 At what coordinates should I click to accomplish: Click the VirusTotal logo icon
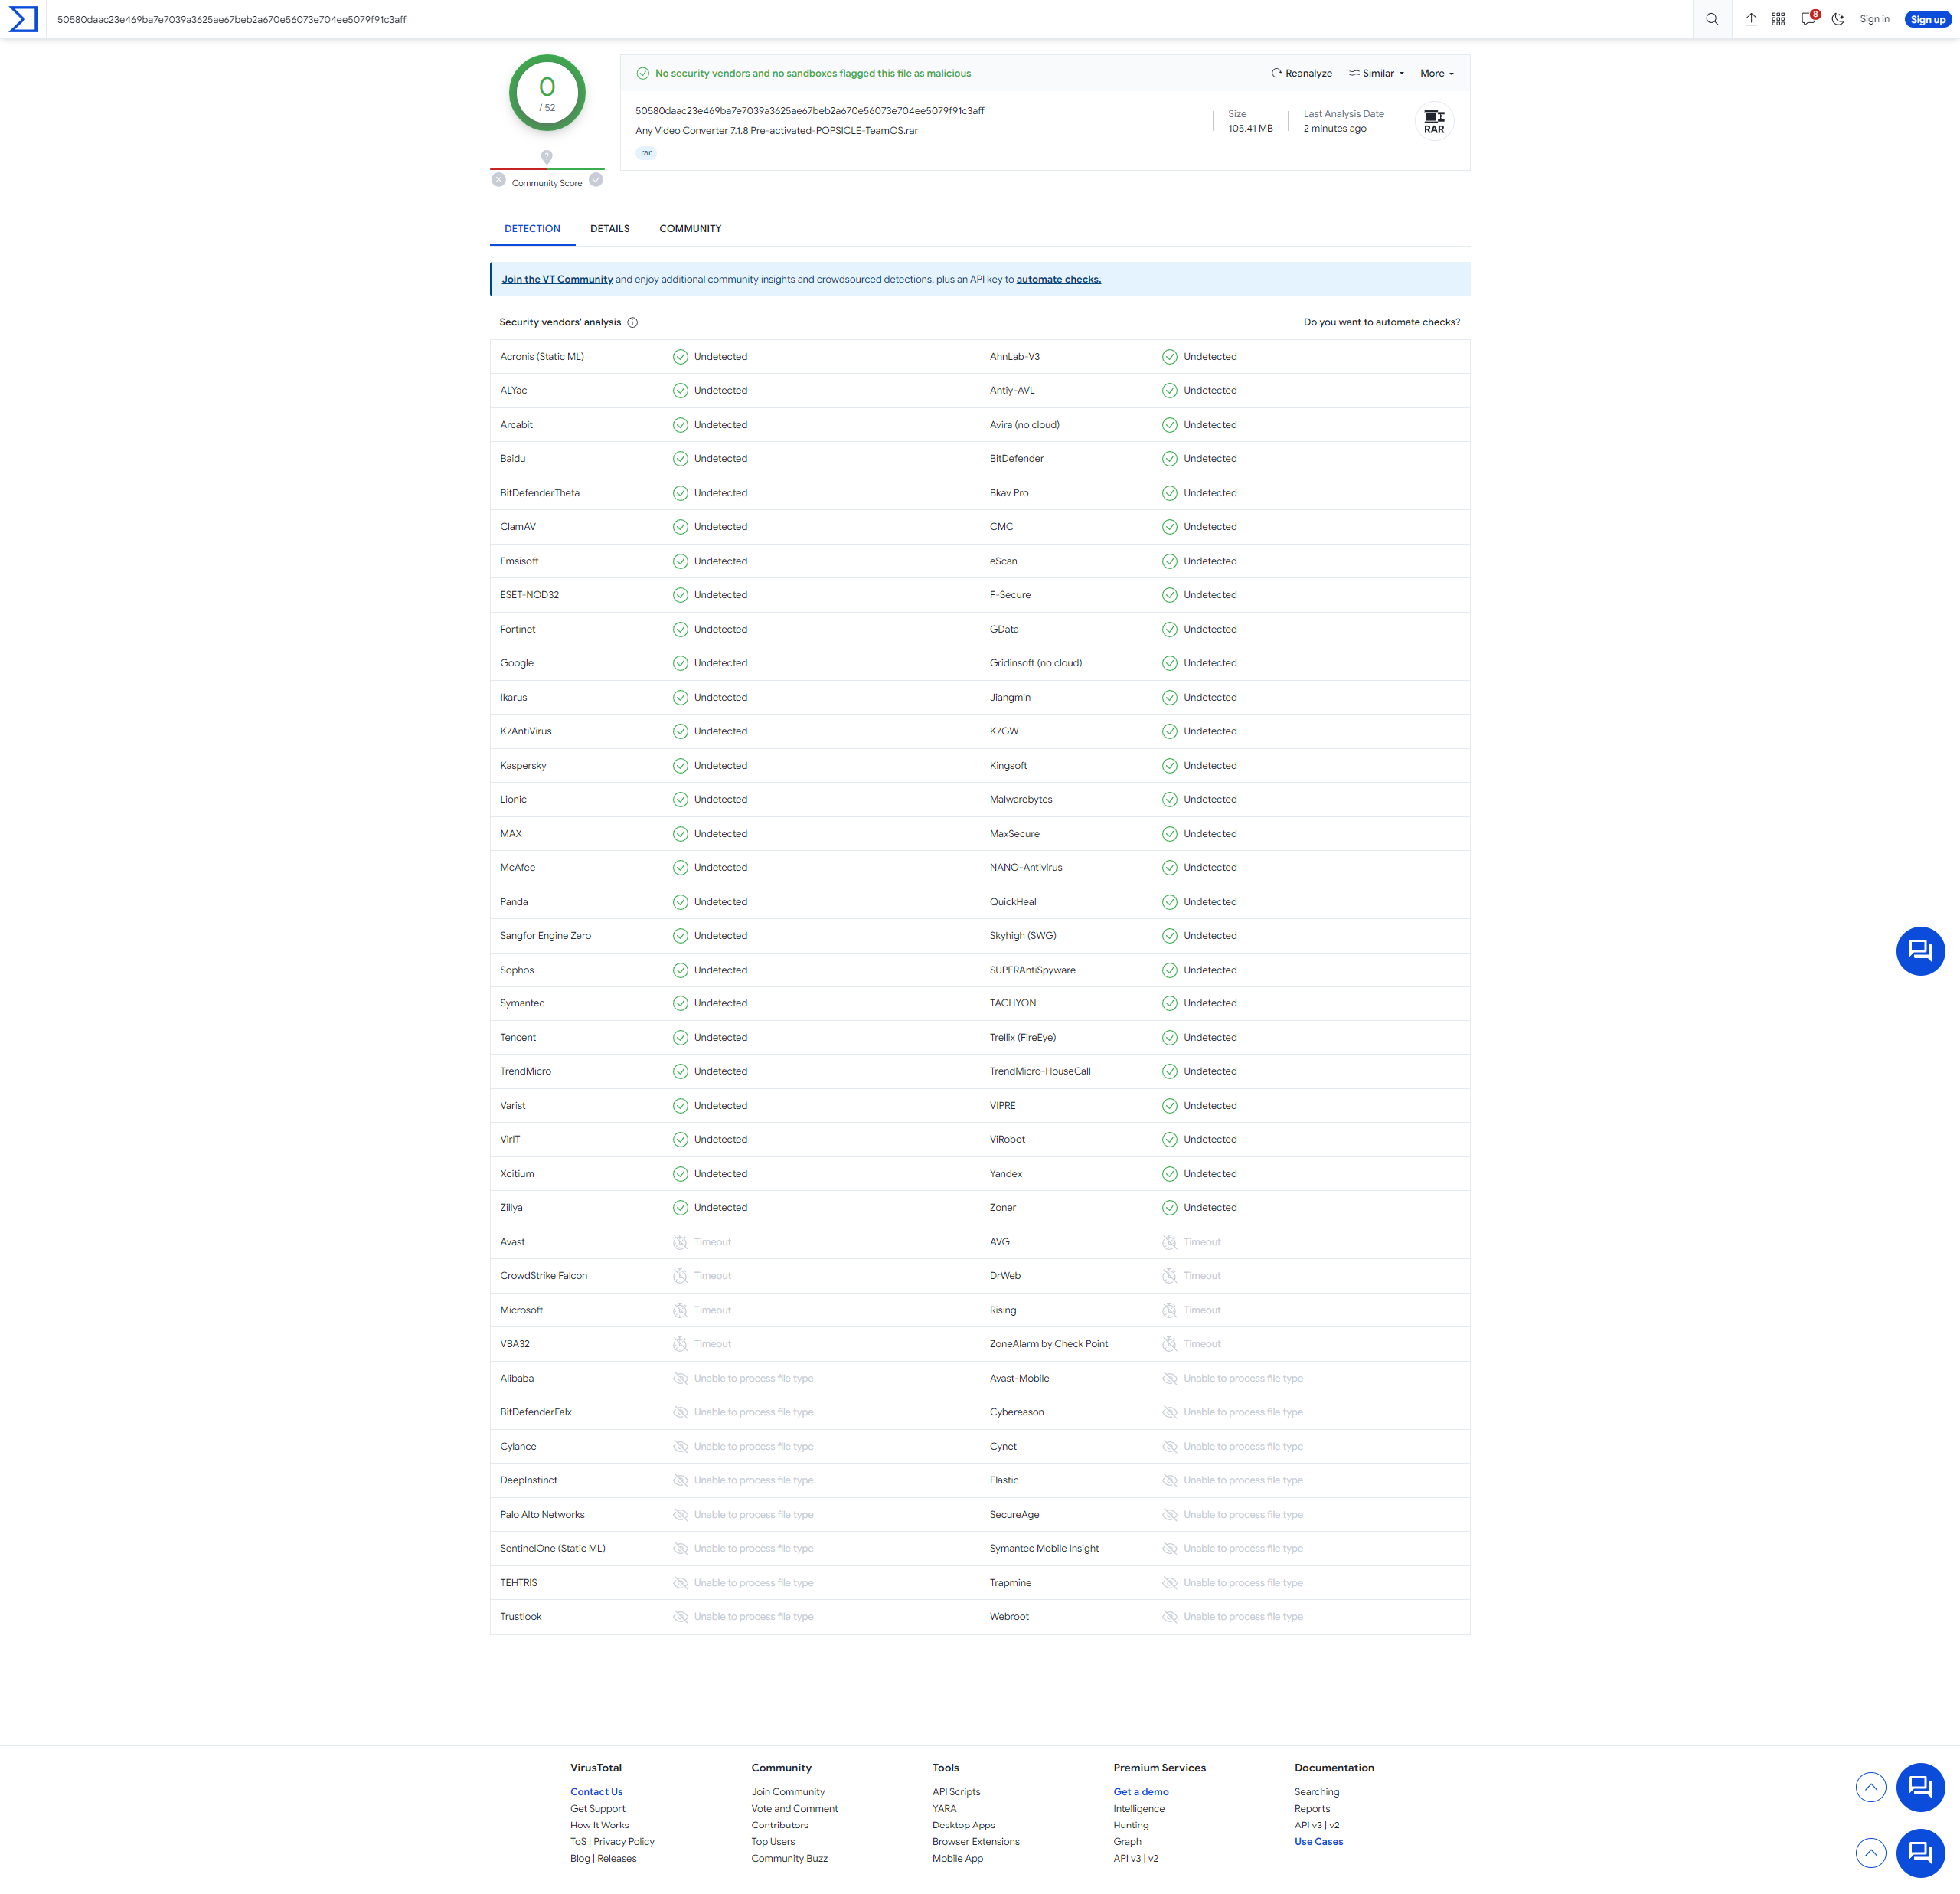click(x=22, y=19)
